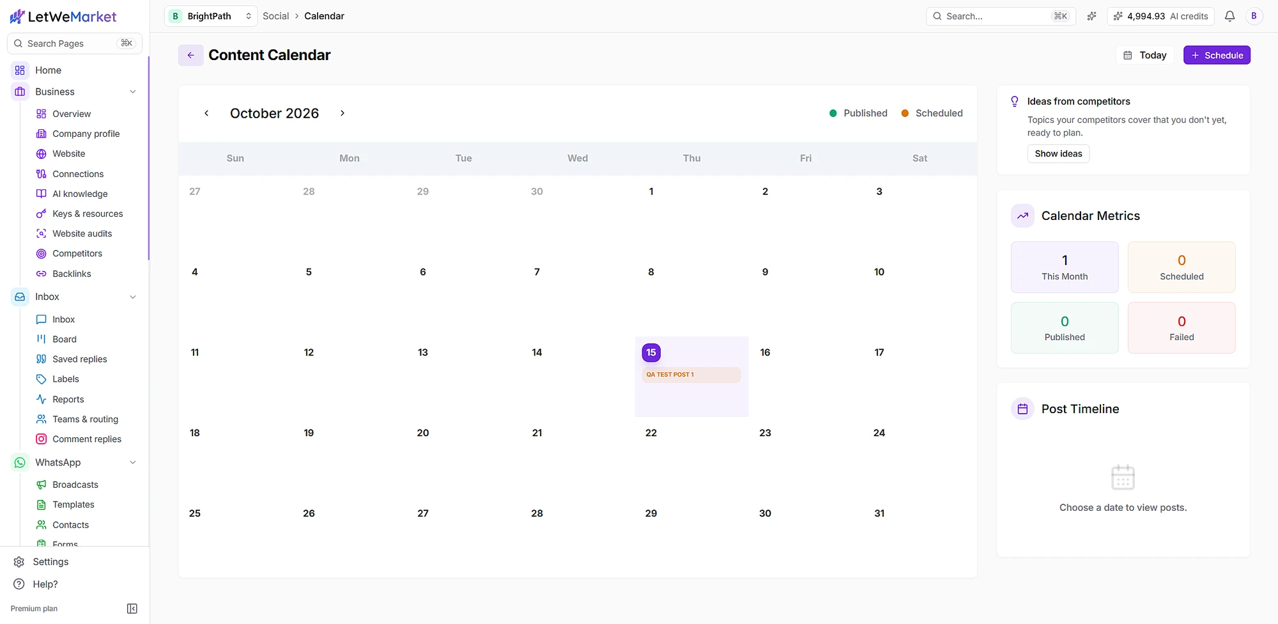
Task: Open notifications bell icon
Action: 1229,16
